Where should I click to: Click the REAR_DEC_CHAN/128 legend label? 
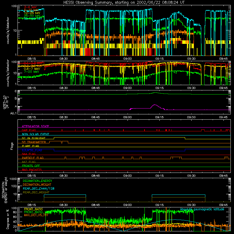point(39,188)
